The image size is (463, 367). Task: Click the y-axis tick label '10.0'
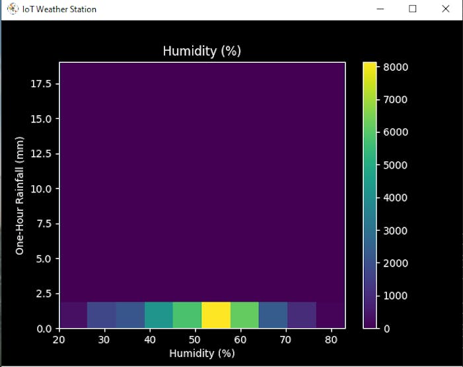point(41,188)
